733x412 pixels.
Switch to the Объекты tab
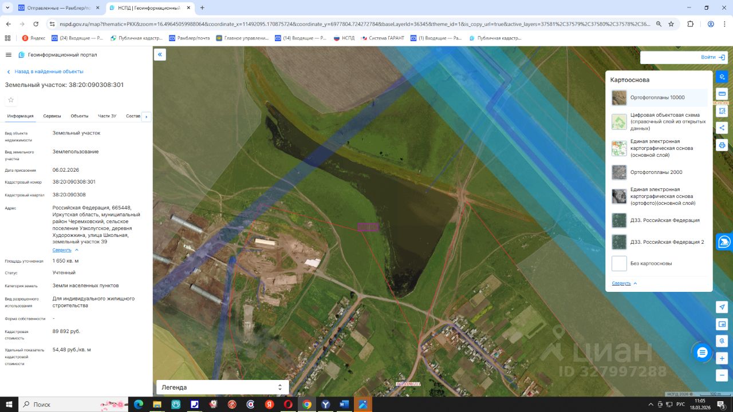click(x=80, y=116)
